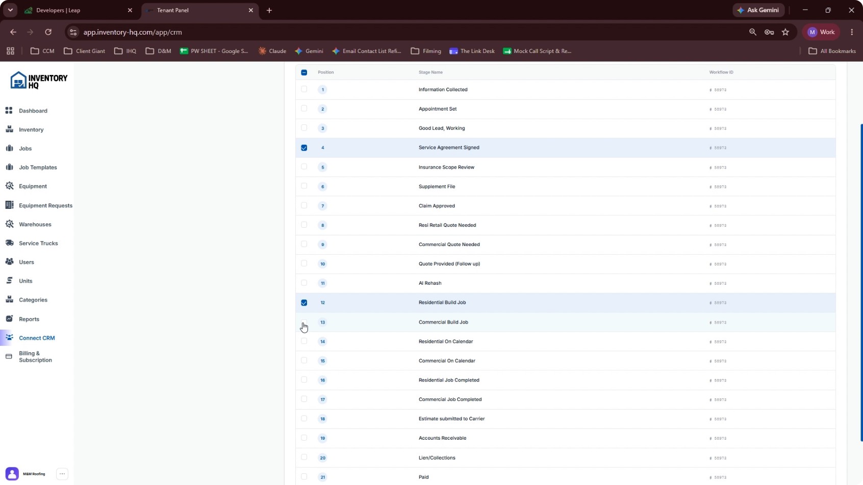Screen dimensions: 863x485
Task: Open Chrome apps grid icon
Action: 10,51
